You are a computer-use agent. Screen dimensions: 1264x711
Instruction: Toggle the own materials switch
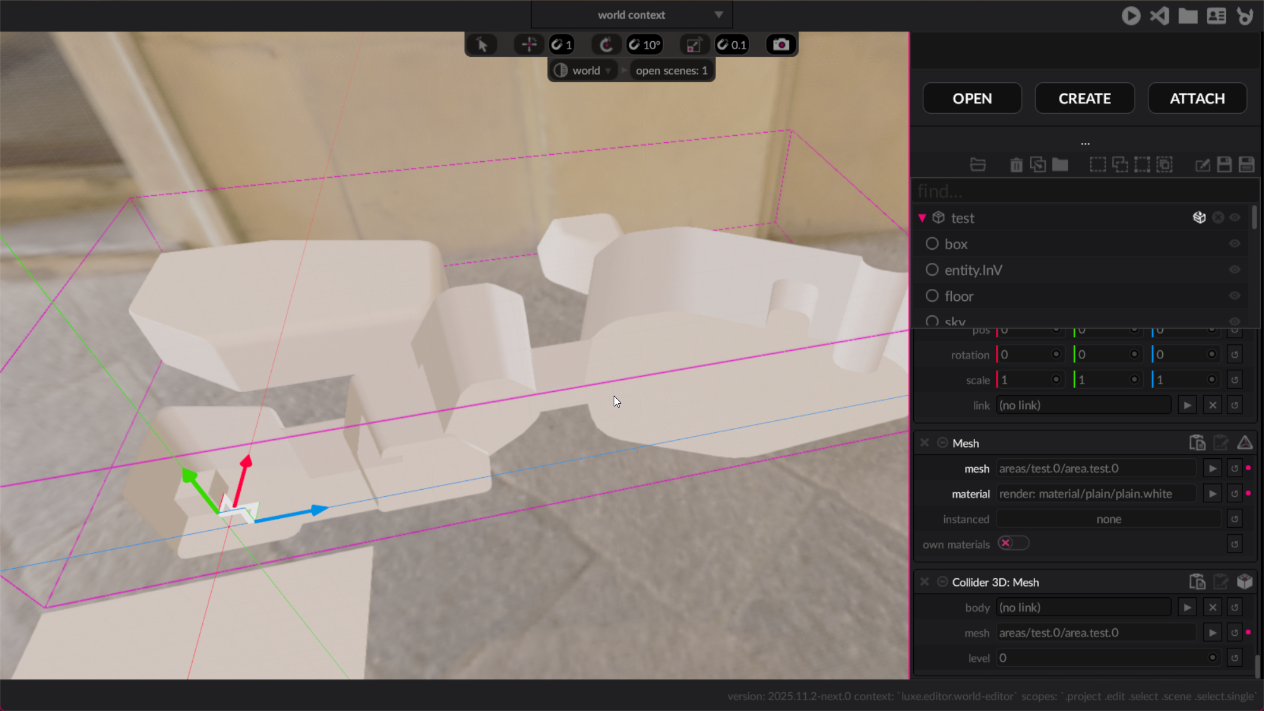click(1013, 544)
